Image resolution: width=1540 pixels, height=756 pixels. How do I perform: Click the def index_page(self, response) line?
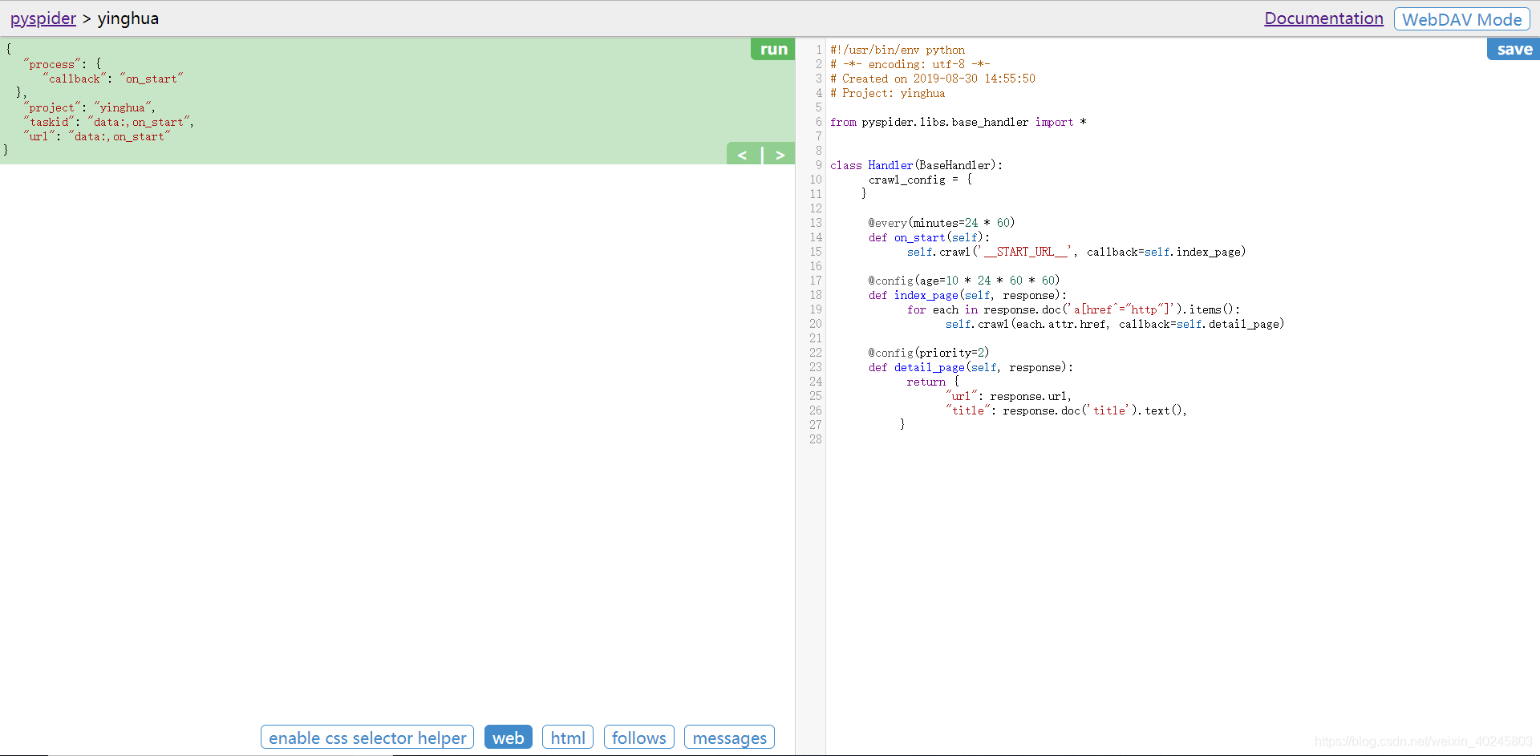[x=968, y=295]
